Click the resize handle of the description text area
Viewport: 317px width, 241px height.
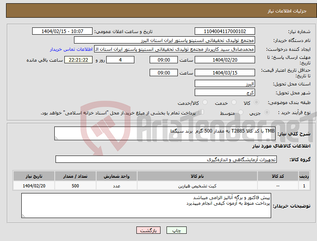click(56, 138)
